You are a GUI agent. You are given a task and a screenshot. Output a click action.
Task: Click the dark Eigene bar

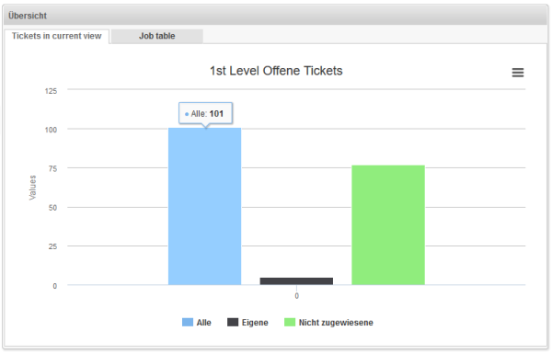[x=296, y=281]
